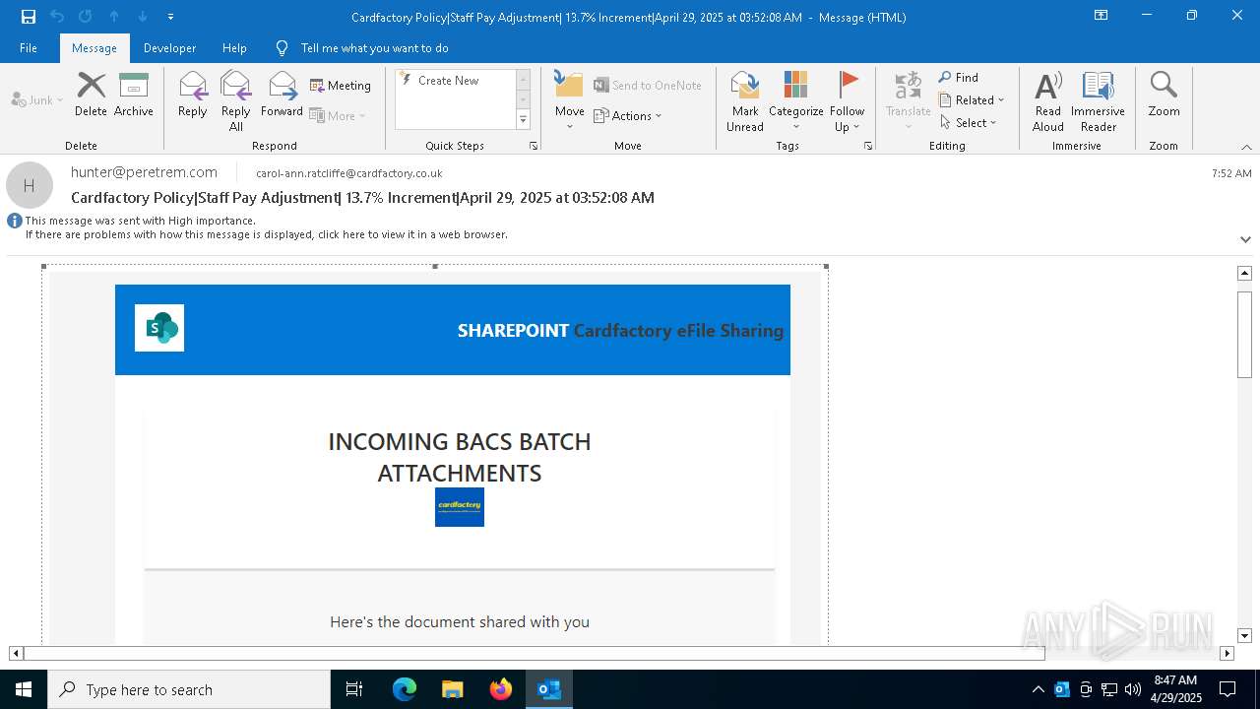Click Send to OneNote
This screenshot has height=709, width=1260.
(x=648, y=86)
